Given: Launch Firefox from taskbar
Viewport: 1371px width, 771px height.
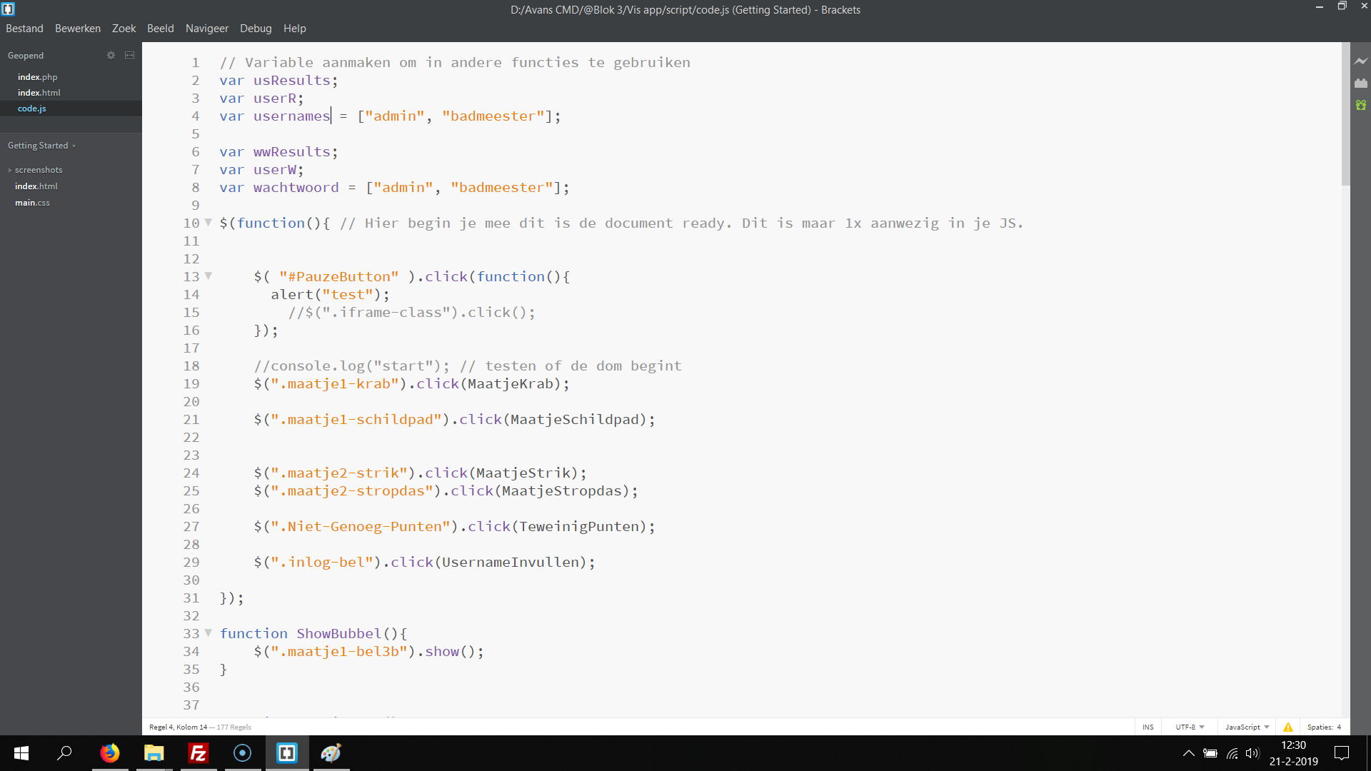Looking at the screenshot, I should 110,753.
